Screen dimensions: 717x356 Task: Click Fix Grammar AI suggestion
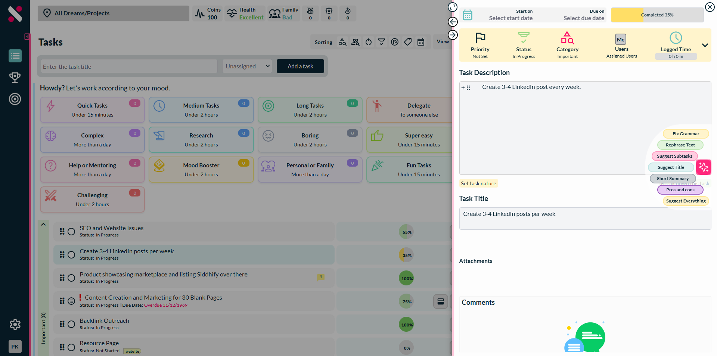(x=686, y=134)
